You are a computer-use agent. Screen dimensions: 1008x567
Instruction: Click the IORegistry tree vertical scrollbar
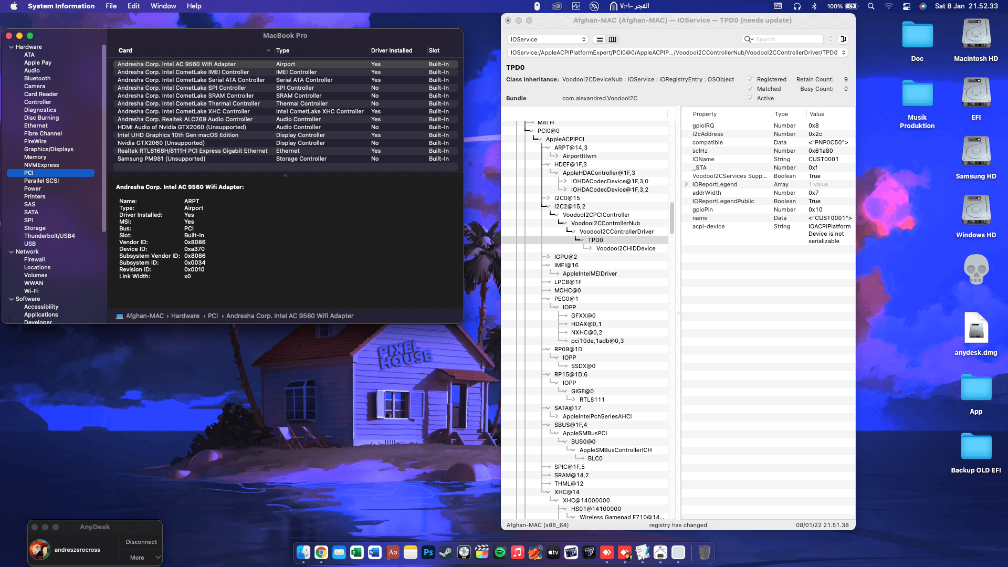click(x=672, y=218)
